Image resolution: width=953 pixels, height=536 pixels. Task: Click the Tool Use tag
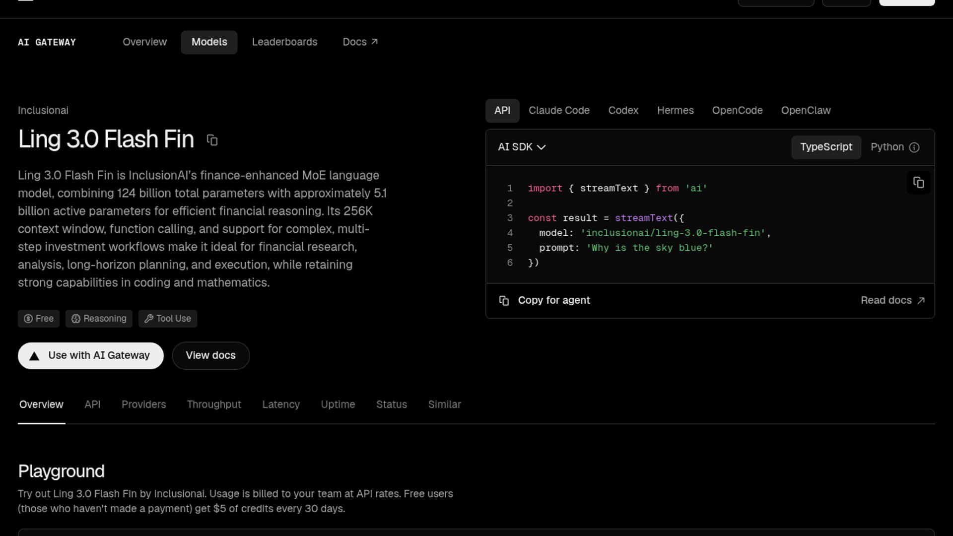pos(168,319)
